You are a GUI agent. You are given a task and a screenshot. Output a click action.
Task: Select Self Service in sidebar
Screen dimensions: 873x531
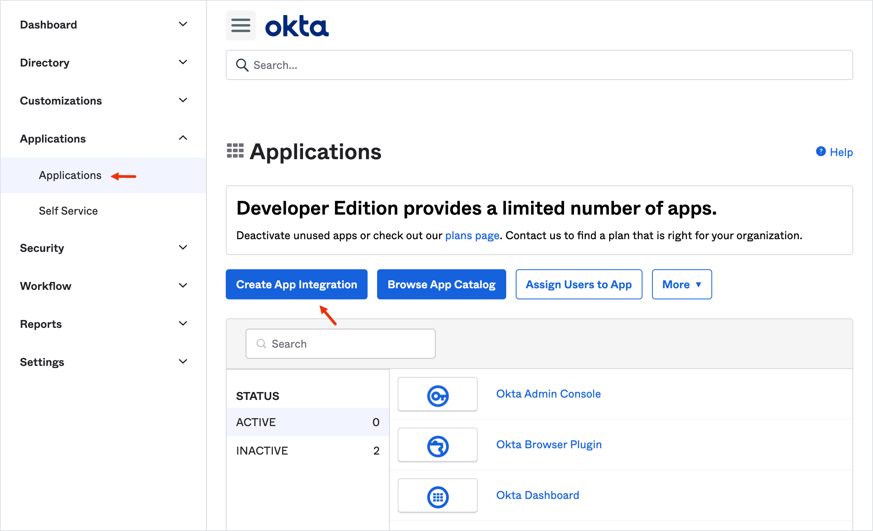(68, 211)
